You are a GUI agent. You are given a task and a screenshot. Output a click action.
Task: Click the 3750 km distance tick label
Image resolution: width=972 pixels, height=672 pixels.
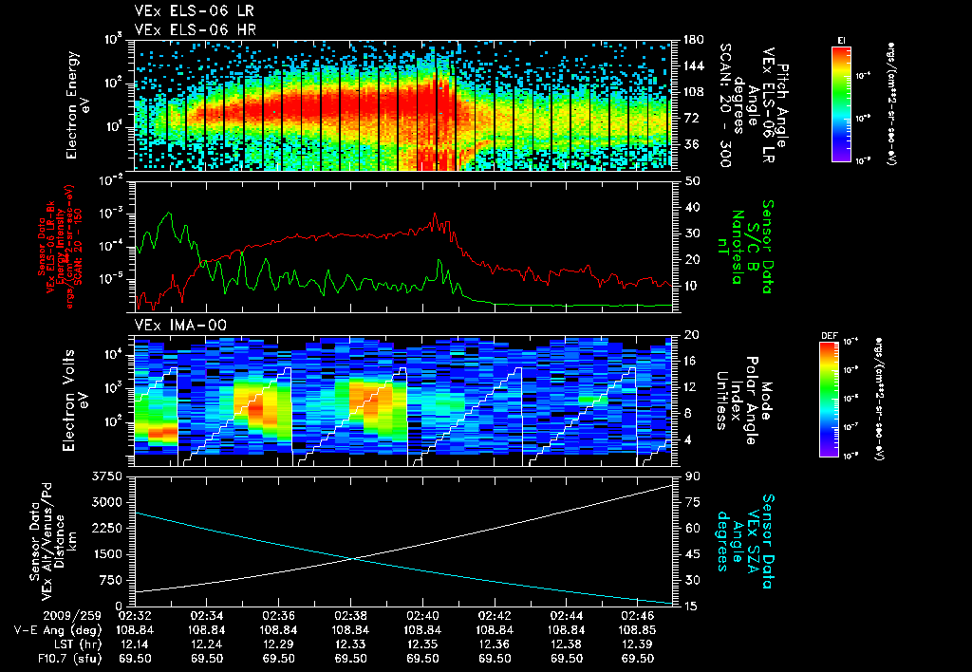coord(107,476)
